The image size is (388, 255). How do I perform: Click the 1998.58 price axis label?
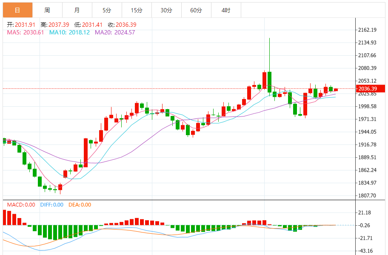tap(367, 106)
